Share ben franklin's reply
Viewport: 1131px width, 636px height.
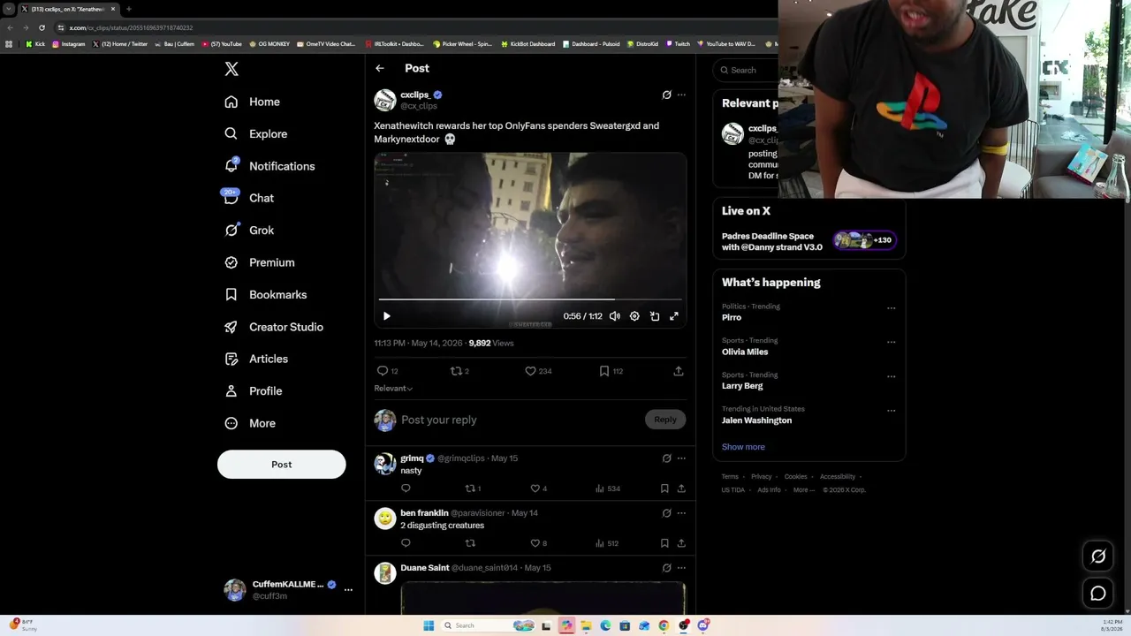[681, 543]
